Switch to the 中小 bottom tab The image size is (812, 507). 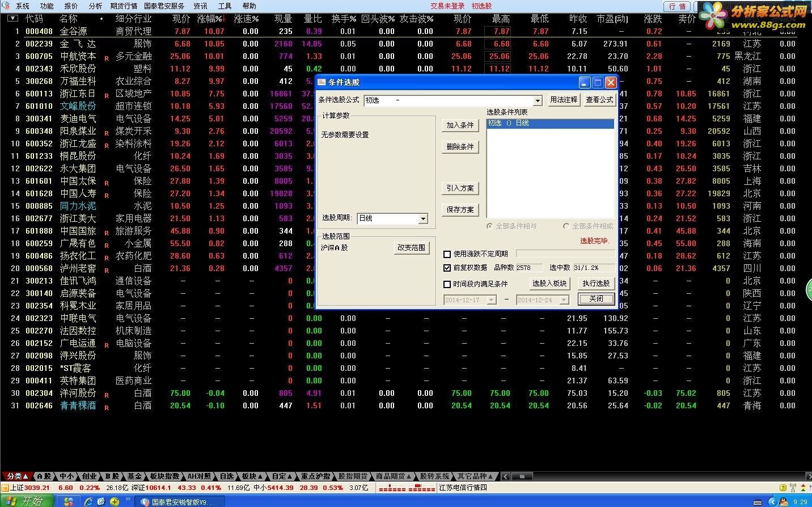coord(66,476)
